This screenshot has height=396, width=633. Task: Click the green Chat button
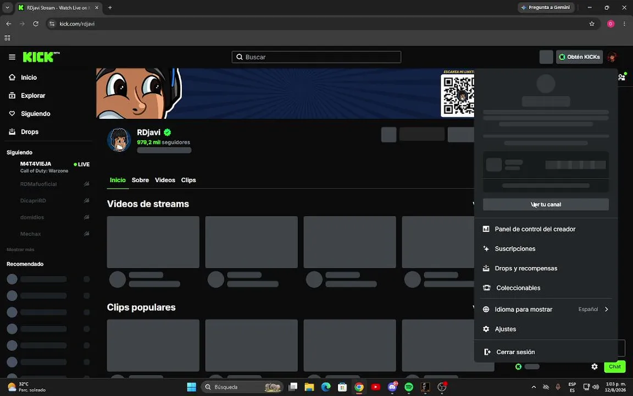coord(615,366)
